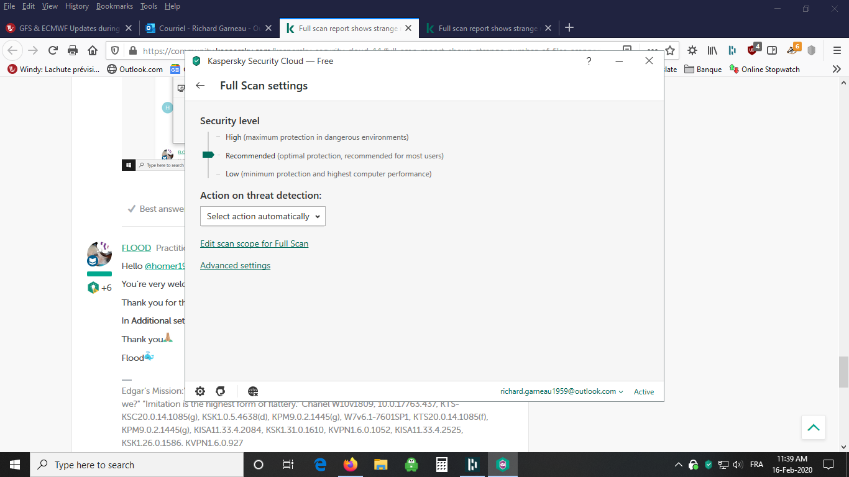Set security level to High
The height and width of the screenshot is (477, 849).
click(x=317, y=137)
